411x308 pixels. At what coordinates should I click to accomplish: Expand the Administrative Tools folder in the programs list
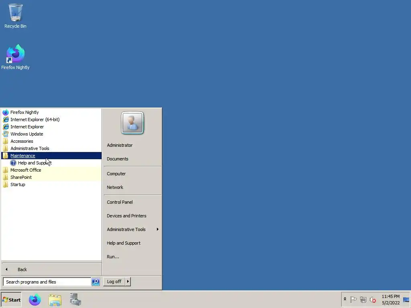pyautogui.click(x=51, y=148)
